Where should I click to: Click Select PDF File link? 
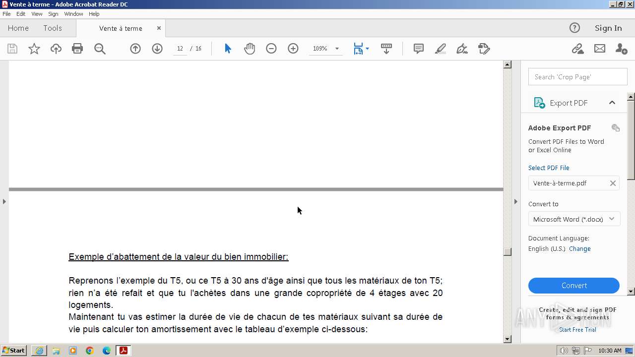[549, 168]
